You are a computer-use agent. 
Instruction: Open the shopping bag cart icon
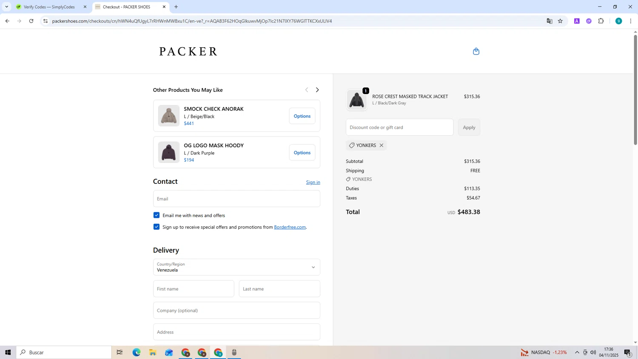pyautogui.click(x=476, y=51)
